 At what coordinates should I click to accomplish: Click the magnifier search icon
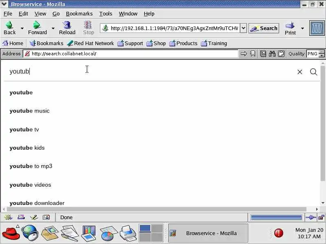pyautogui.click(x=313, y=72)
